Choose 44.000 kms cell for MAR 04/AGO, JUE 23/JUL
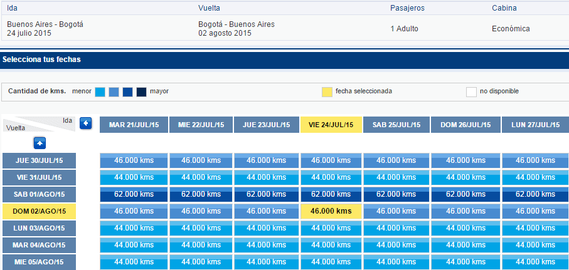 267,245
